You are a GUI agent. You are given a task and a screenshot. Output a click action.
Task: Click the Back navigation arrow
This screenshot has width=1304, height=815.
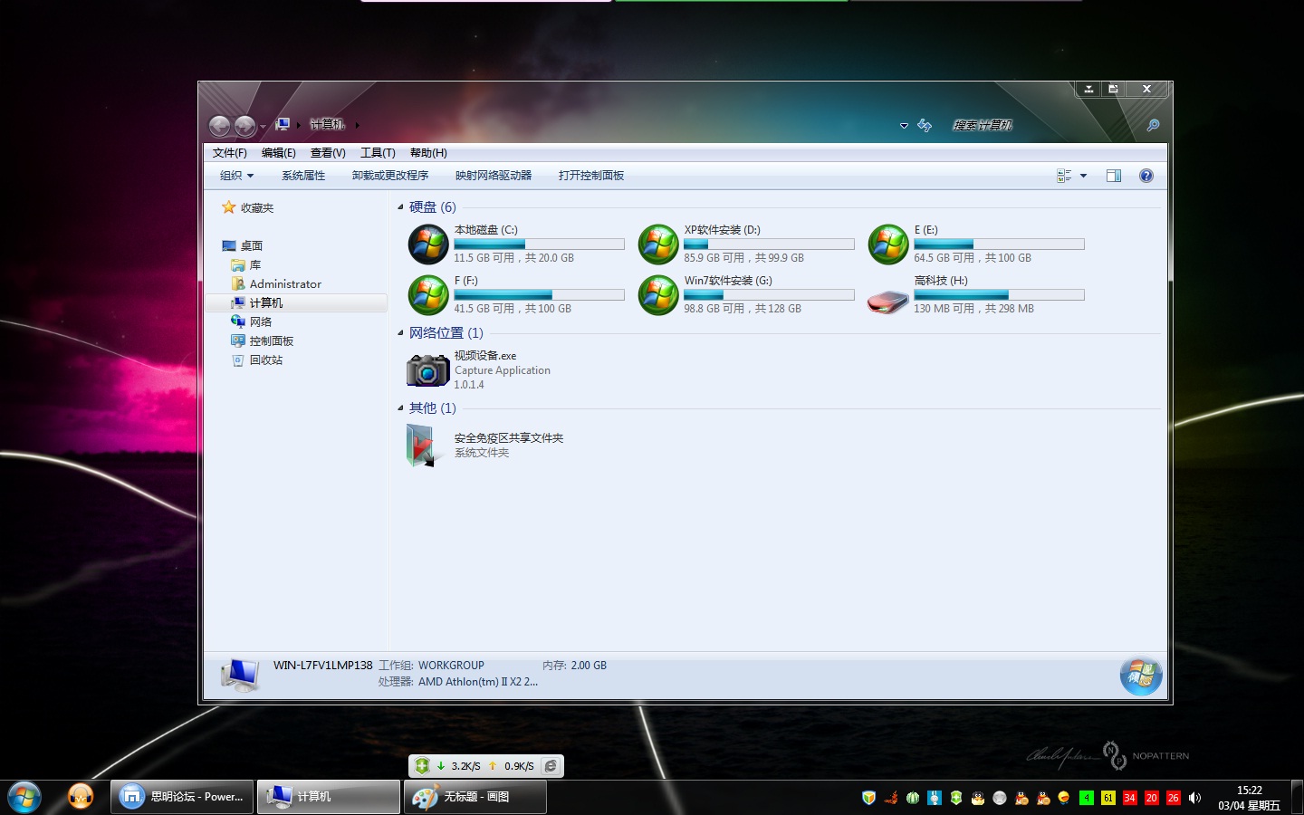219,126
